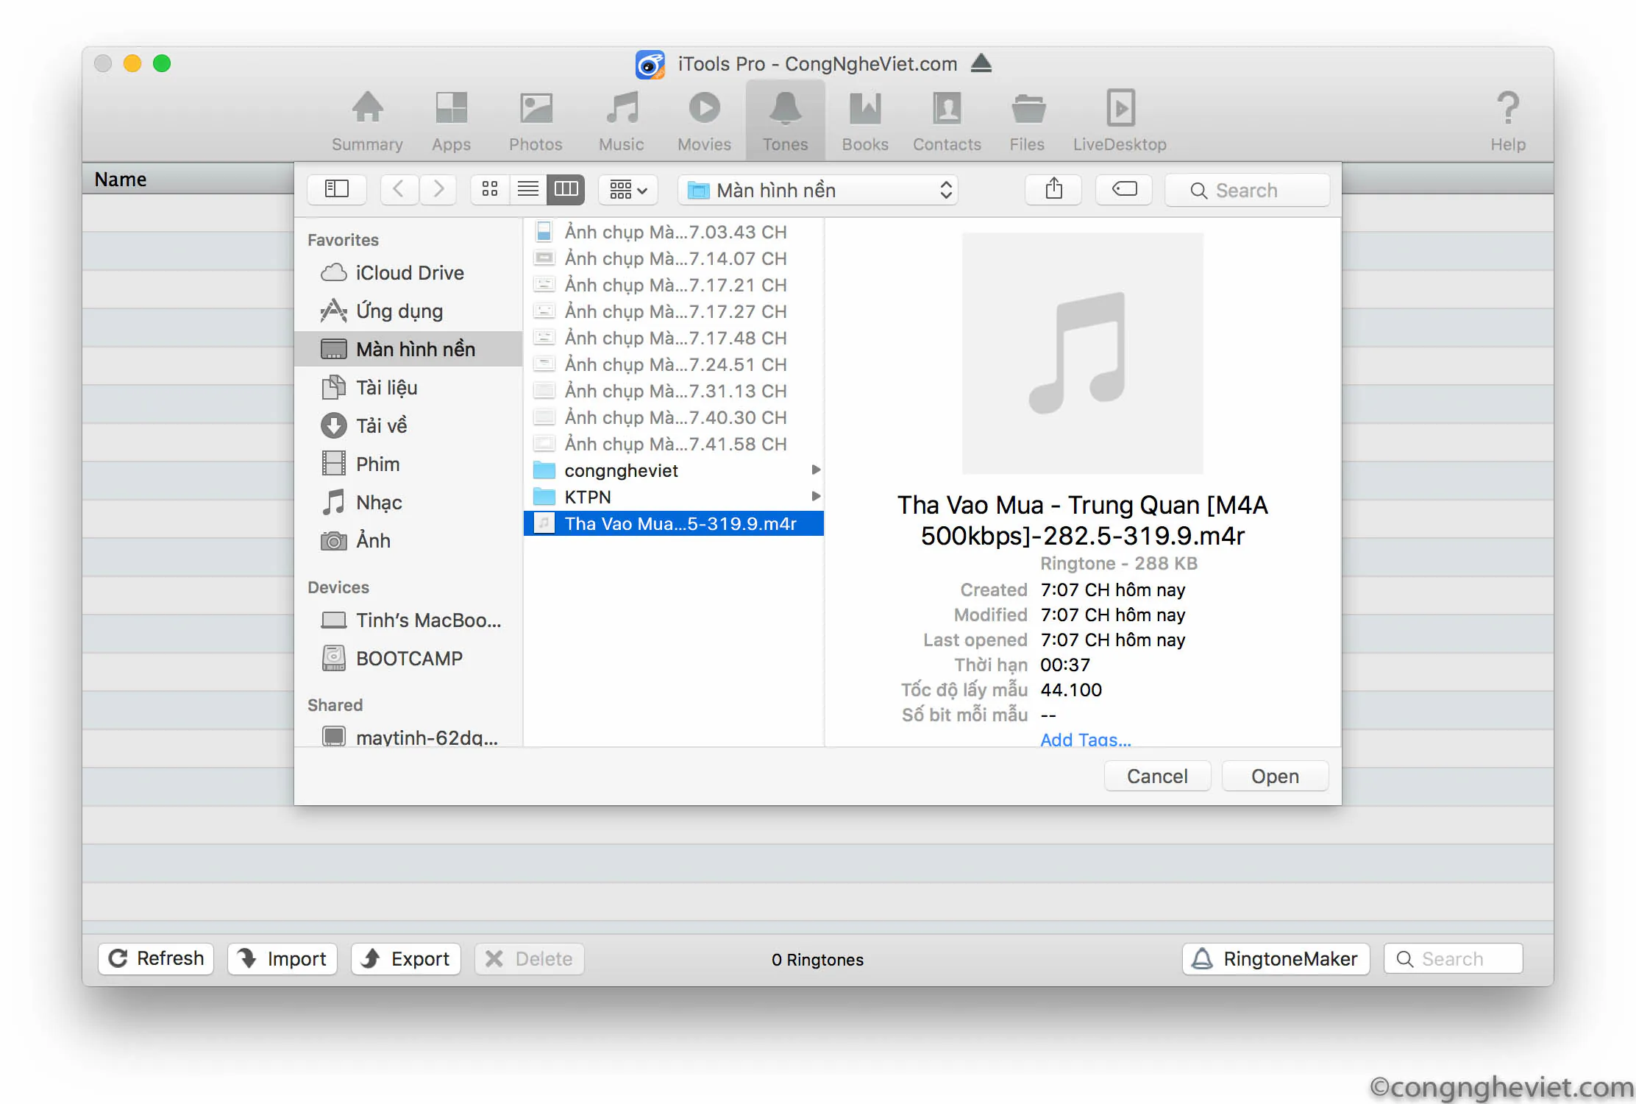Select screenshot file ending 7.17.48 CH
Viewport: 1636px width, 1104px height.
pos(674,338)
